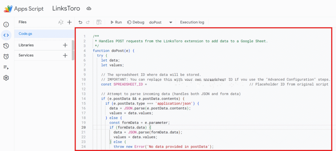Open Project History clock icon
The height and width of the screenshot is (151, 336).
[6, 46]
